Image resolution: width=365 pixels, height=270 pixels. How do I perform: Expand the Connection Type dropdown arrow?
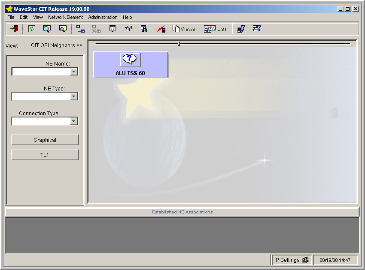pos(73,121)
